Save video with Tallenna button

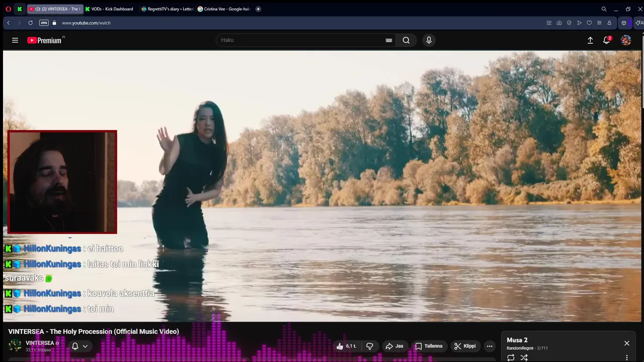(429, 346)
